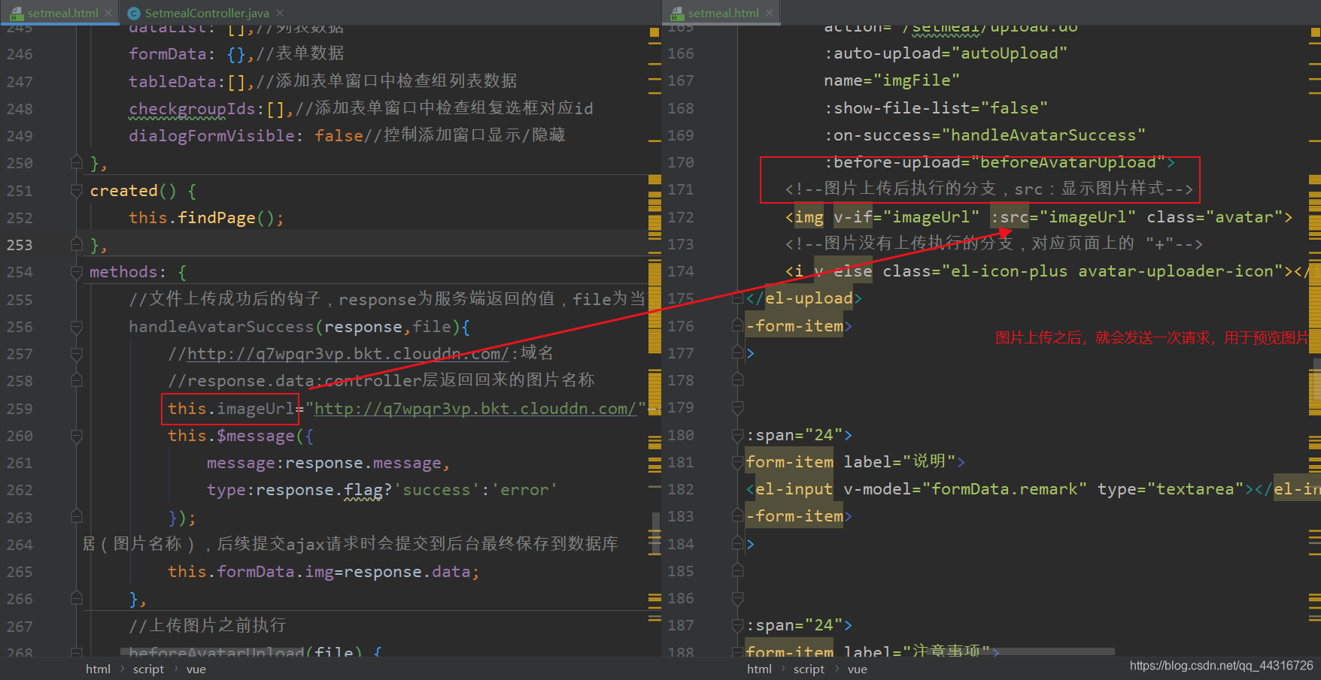The width and height of the screenshot is (1321, 680).
Task: Click the closing el-upload tag
Action: click(803, 298)
